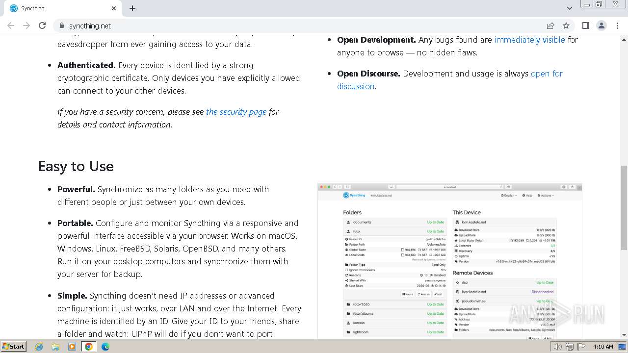This screenshot has height=353, width=628.
Task: Select the Syncthing browser tab
Action: coord(62,8)
